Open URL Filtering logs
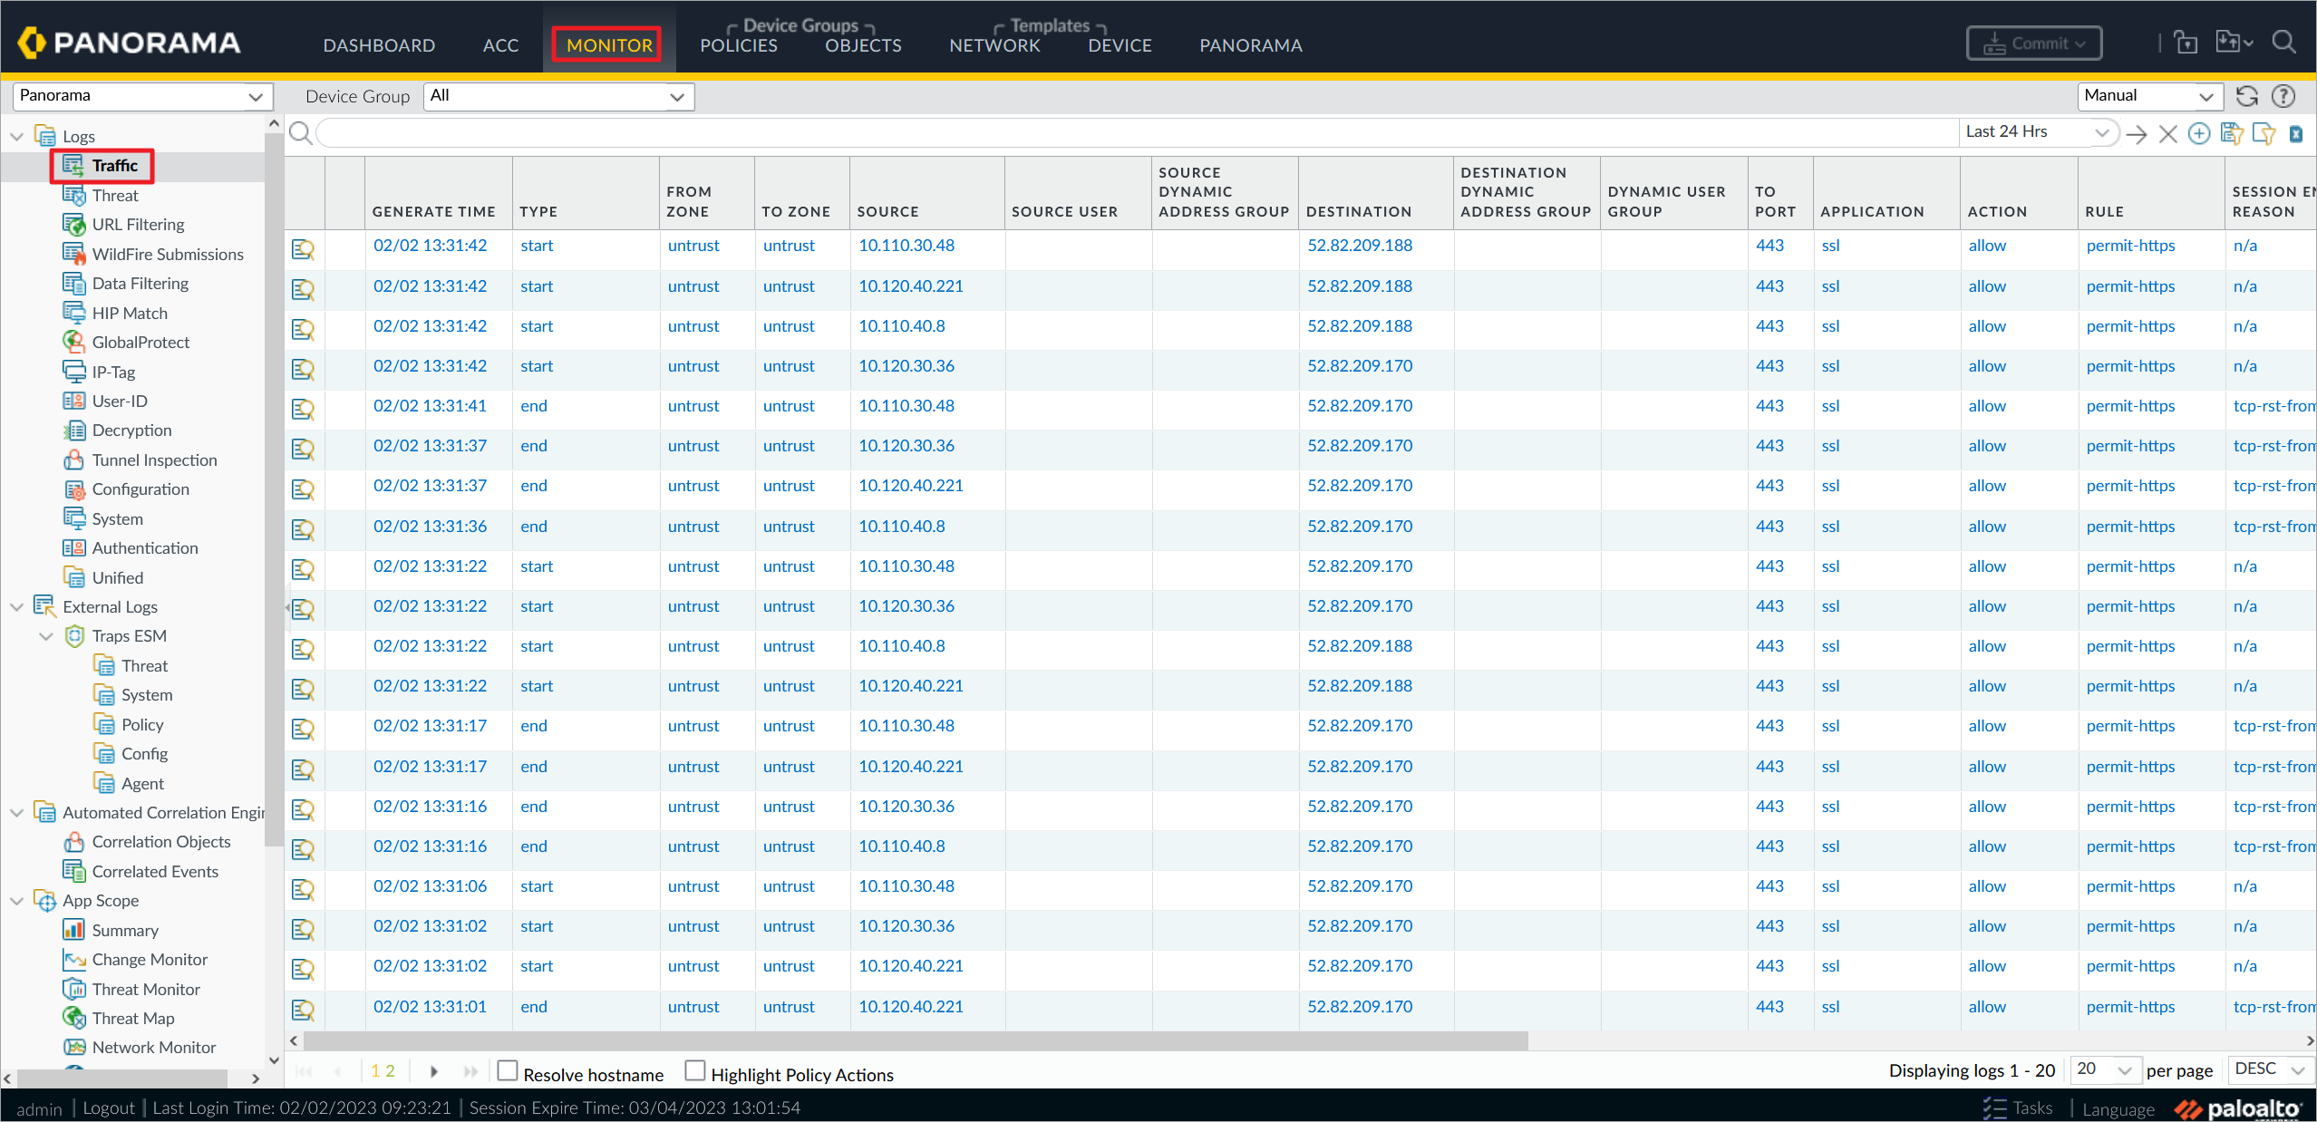This screenshot has width=2317, height=1122. tap(138, 224)
